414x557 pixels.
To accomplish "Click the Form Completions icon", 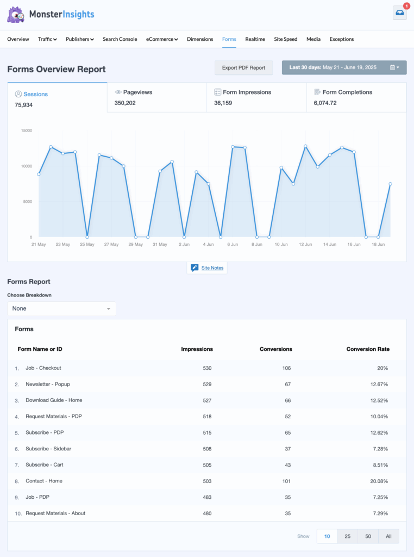I will [x=317, y=92].
